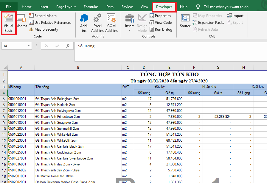Click the Expansion Packs button
The height and width of the screenshot is (183, 267).
click(208, 23)
